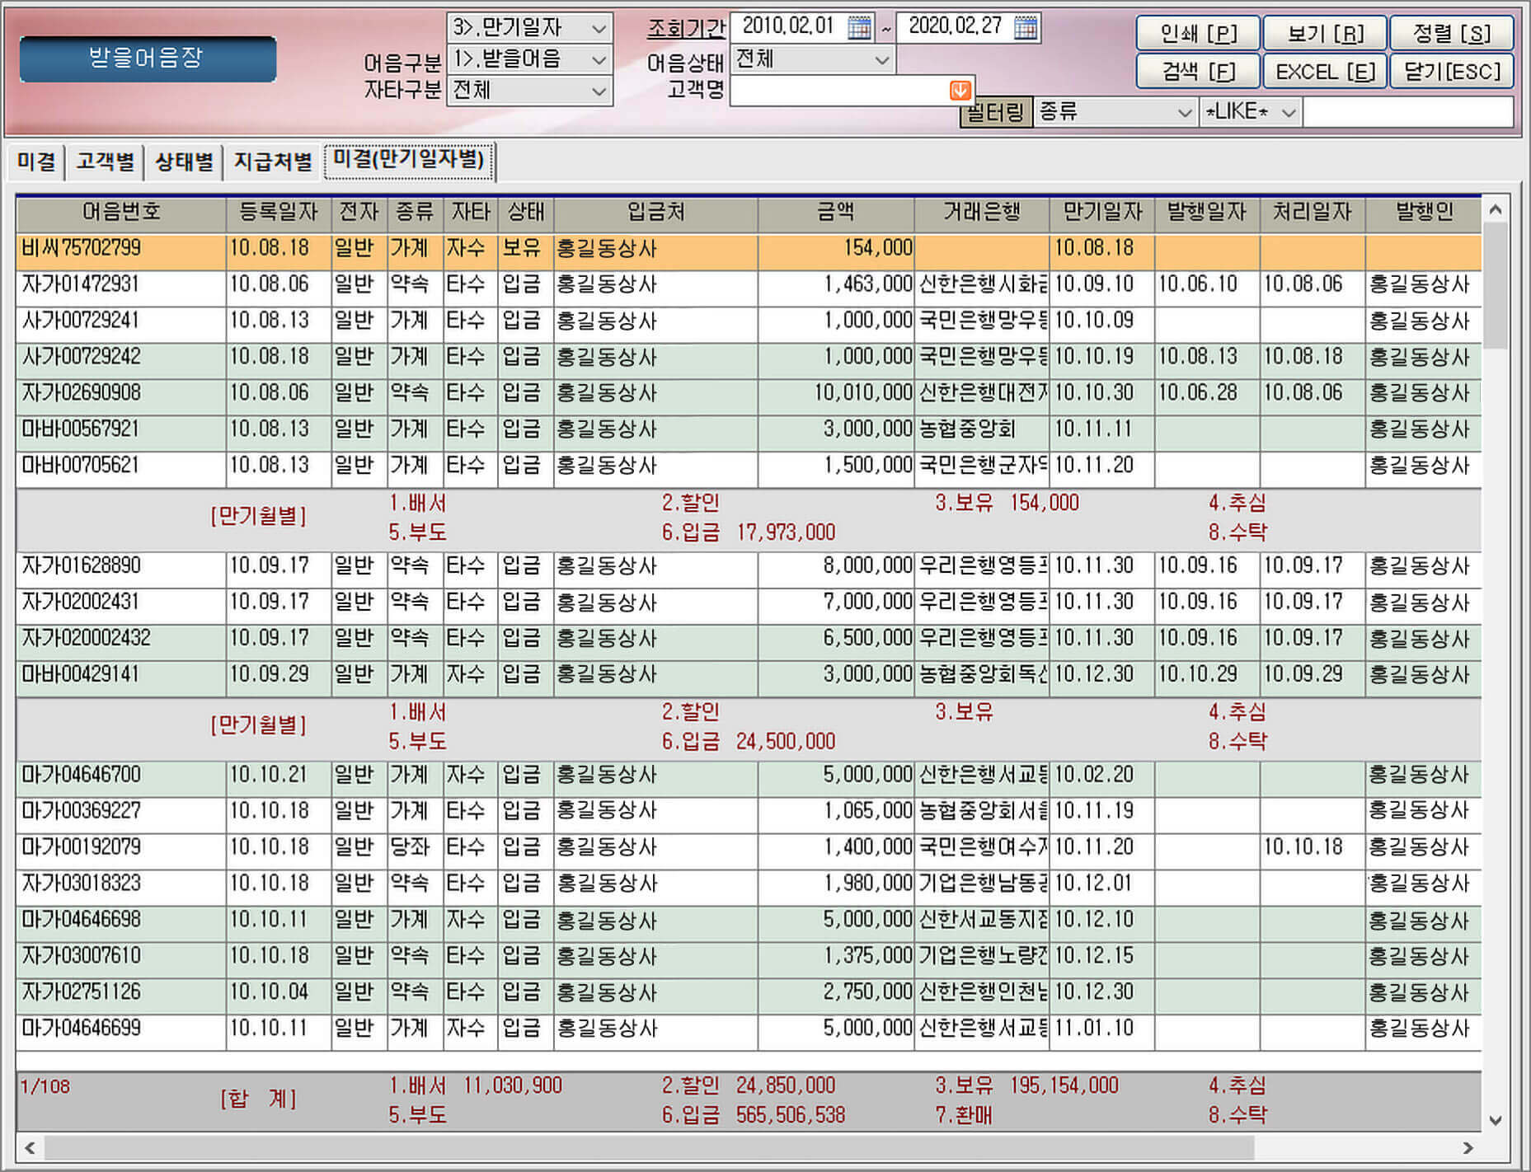Click the end date field 2020.02.27

pyautogui.click(x=955, y=27)
